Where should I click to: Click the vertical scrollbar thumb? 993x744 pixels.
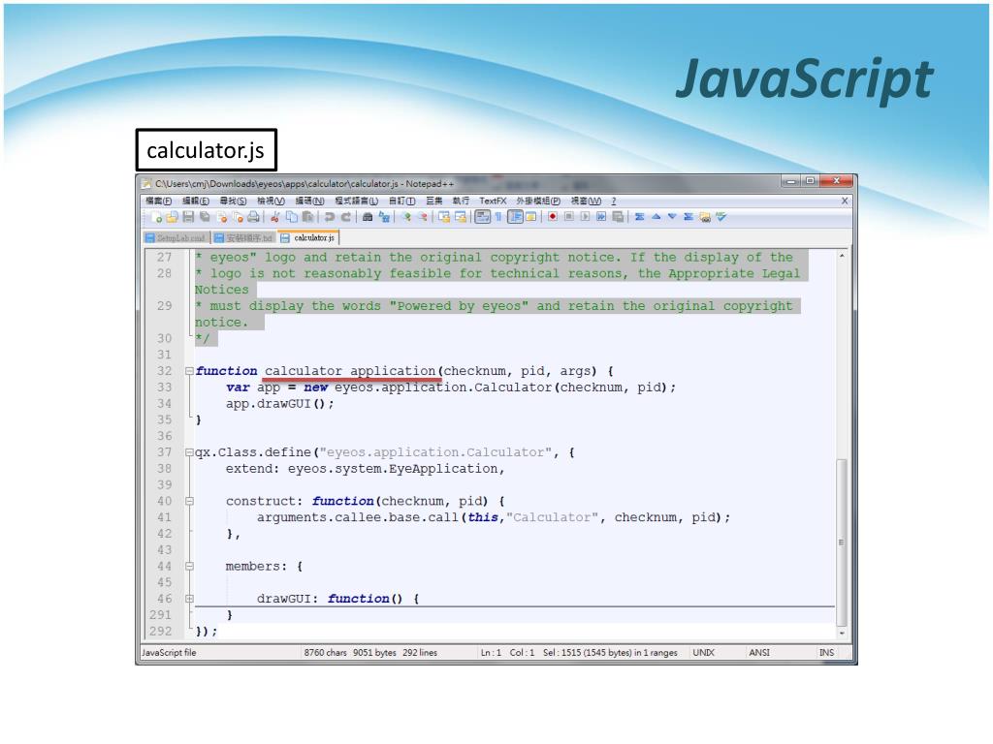tap(842, 542)
